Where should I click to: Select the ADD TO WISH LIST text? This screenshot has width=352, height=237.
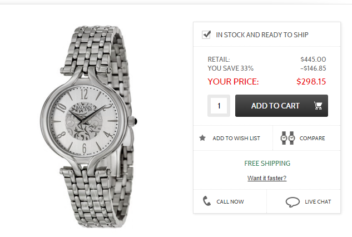[236, 138]
